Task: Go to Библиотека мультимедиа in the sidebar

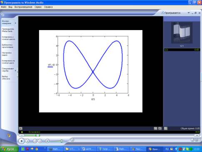Action: point(7,46)
